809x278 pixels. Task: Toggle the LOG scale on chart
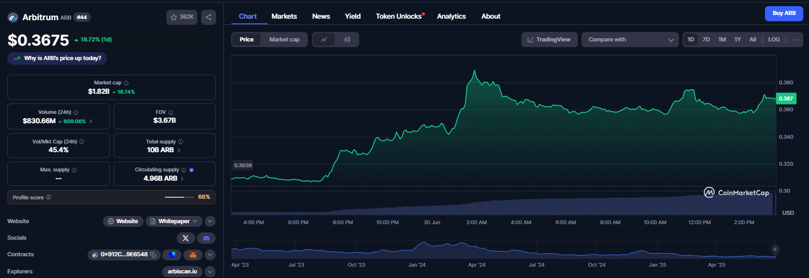click(x=774, y=39)
